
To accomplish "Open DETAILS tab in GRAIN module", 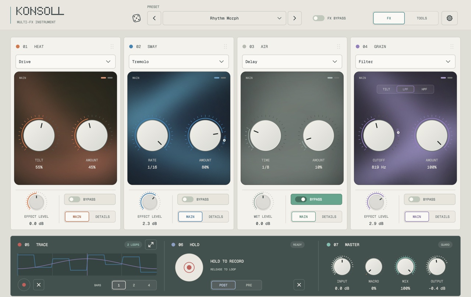I will (443, 217).
